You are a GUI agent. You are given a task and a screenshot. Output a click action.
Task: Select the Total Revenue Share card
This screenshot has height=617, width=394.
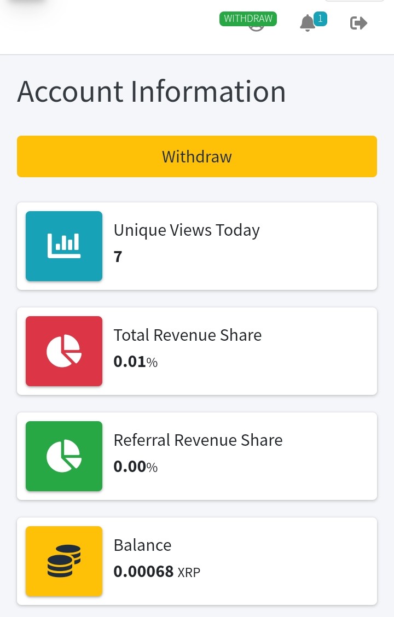coord(197,351)
